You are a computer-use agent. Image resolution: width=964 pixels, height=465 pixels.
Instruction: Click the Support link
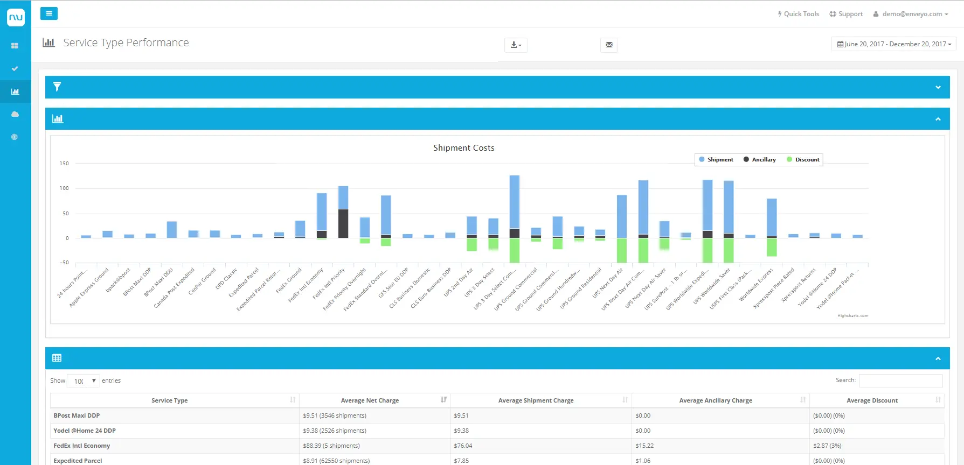pyautogui.click(x=846, y=14)
